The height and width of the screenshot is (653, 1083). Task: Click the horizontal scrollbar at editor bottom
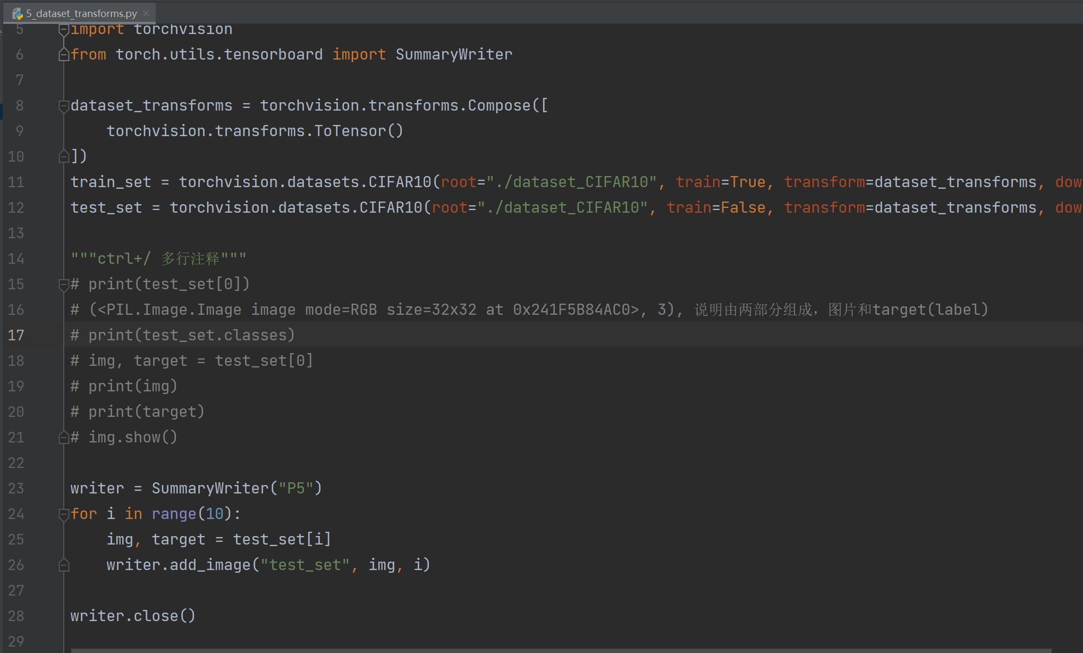pyautogui.click(x=561, y=650)
